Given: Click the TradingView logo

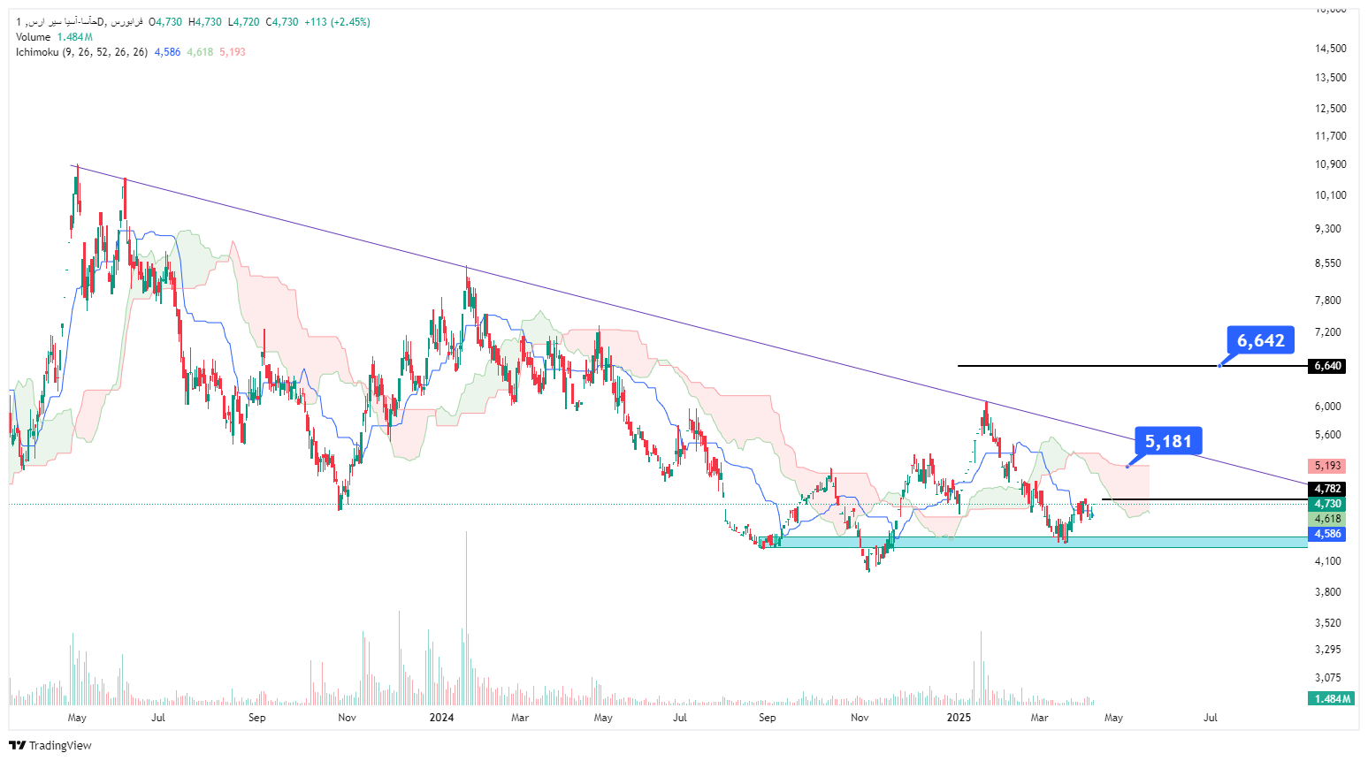Looking at the screenshot, I should coord(50,745).
